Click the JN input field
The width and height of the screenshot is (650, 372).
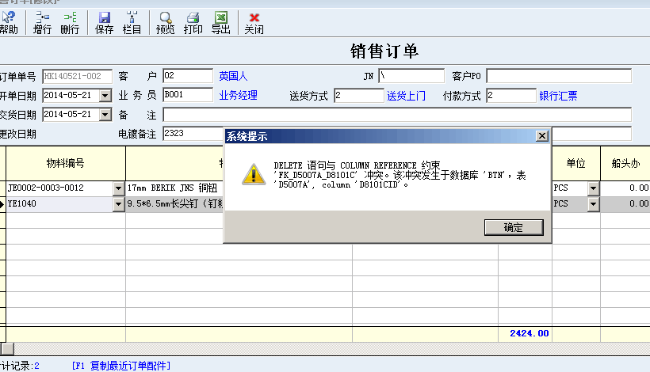point(411,76)
